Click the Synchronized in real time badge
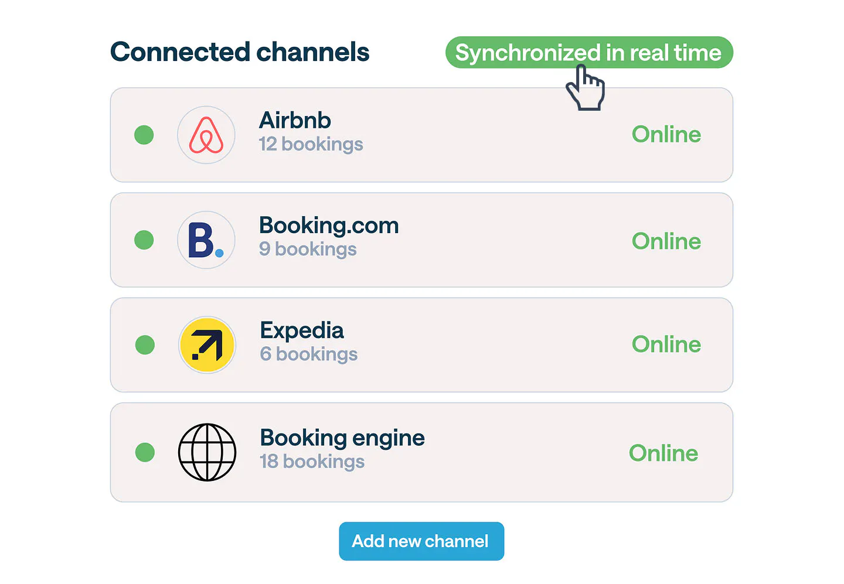844x584 pixels. click(588, 53)
